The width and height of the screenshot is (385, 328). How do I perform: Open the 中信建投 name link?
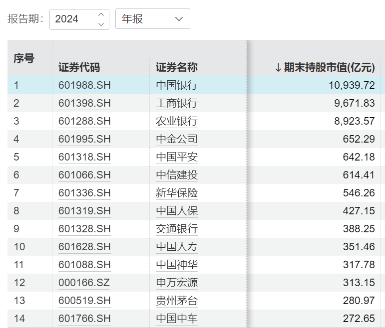(176, 175)
